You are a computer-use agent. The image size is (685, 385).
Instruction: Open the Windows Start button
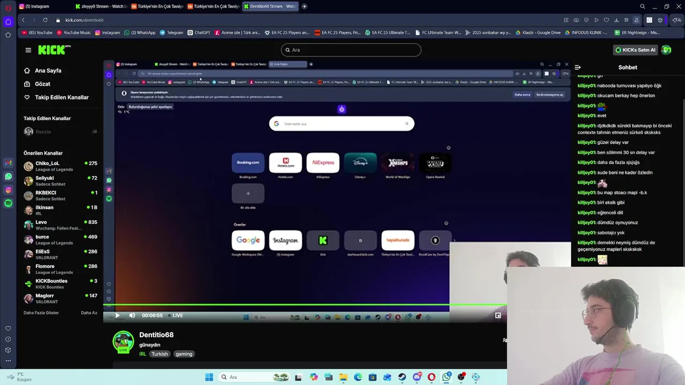[209, 377]
